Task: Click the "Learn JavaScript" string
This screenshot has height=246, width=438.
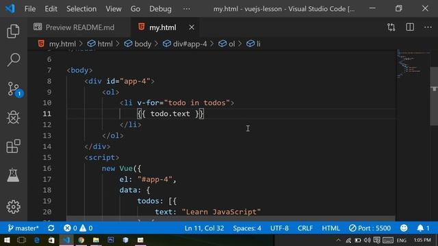Action: point(221,212)
